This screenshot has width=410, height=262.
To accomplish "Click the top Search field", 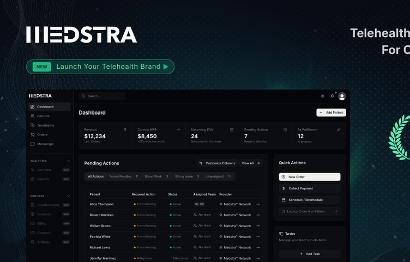I will (x=102, y=96).
